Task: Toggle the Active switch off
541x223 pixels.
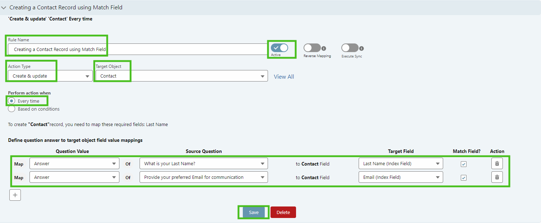Action: (279, 48)
